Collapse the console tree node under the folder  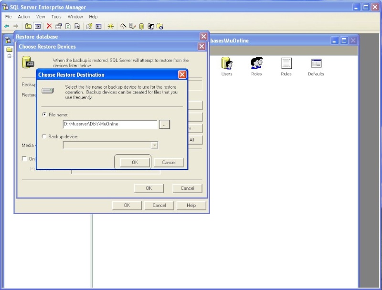pos(9,56)
